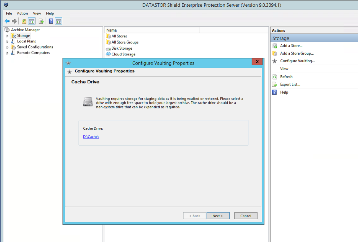Image resolution: width=358 pixels, height=242 pixels.
Task: Select the Local Plans tree icon
Action: 13,41
